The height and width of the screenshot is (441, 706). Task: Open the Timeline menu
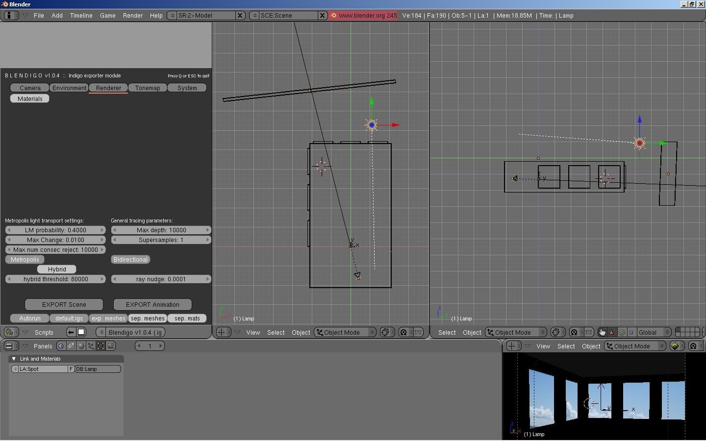[81, 15]
